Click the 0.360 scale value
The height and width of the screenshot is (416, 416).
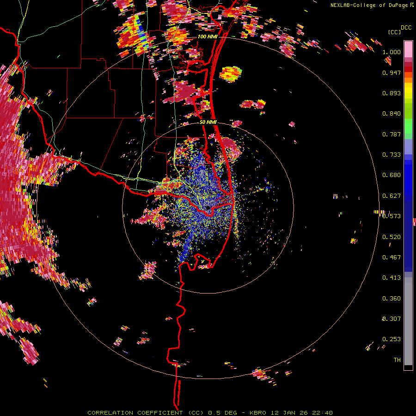point(392,299)
